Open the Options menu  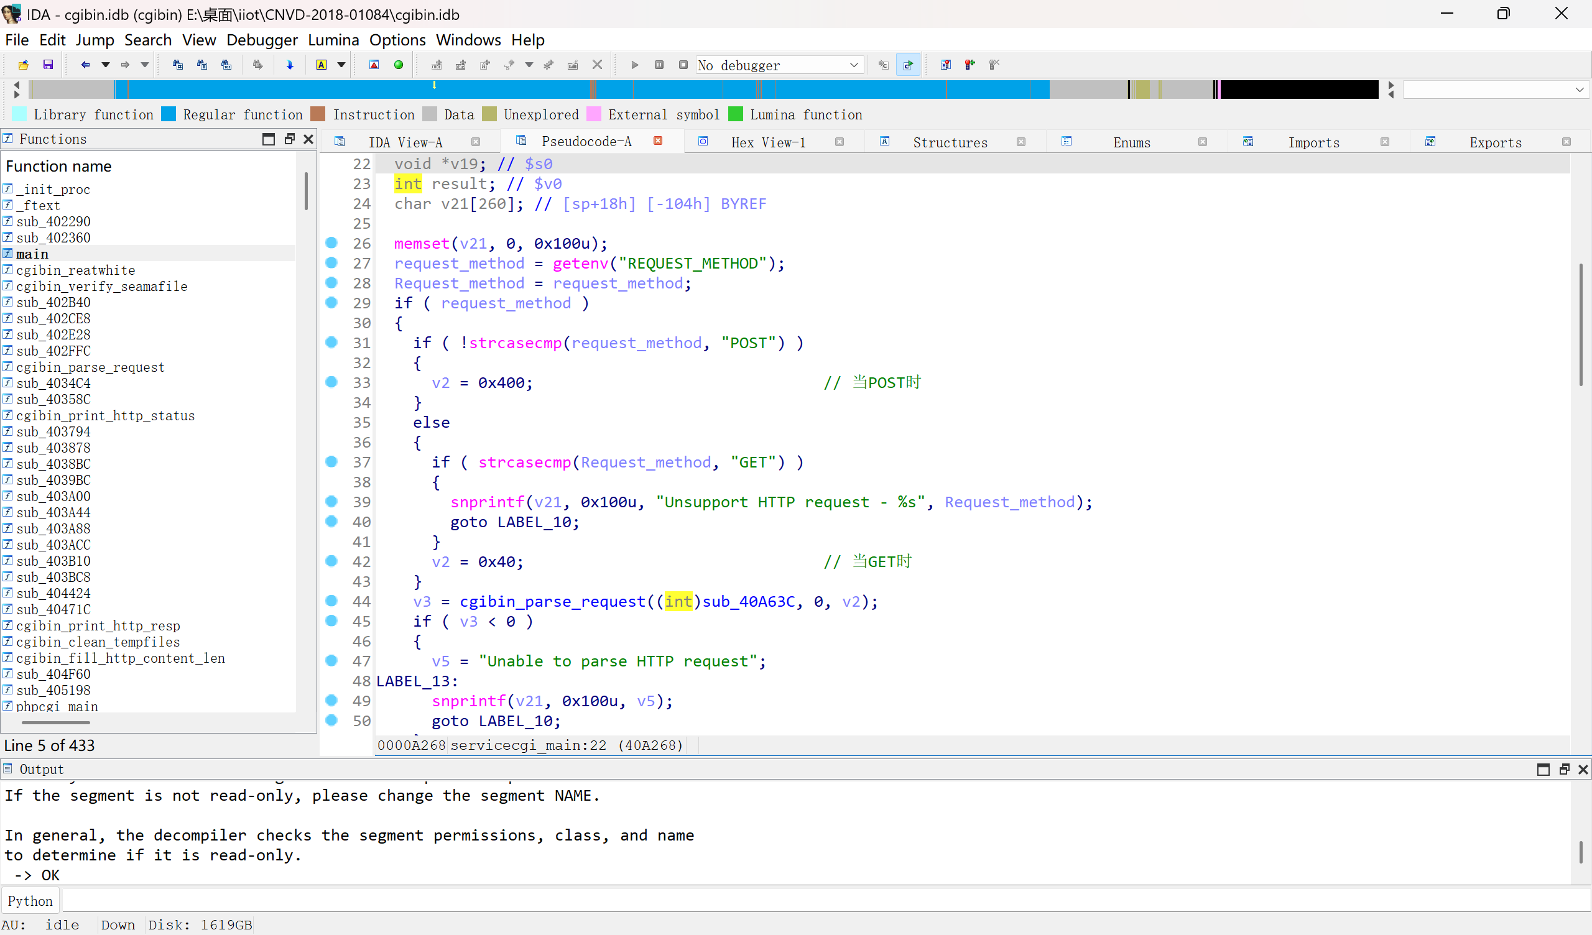(397, 40)
